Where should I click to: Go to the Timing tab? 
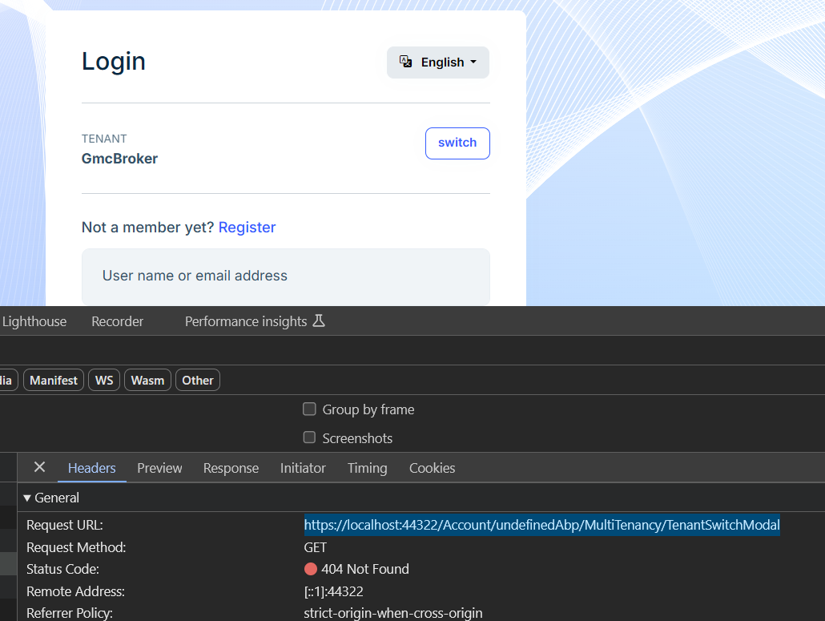coord(367,468)
